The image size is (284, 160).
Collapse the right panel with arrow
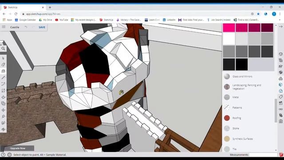(280, 27)
